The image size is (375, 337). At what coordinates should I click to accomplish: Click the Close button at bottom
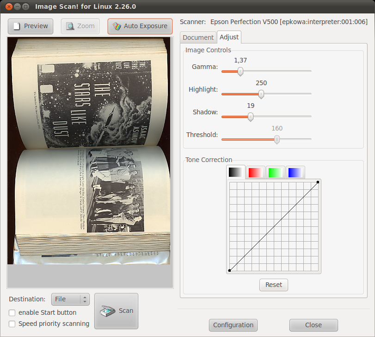(x=314, y=325)
